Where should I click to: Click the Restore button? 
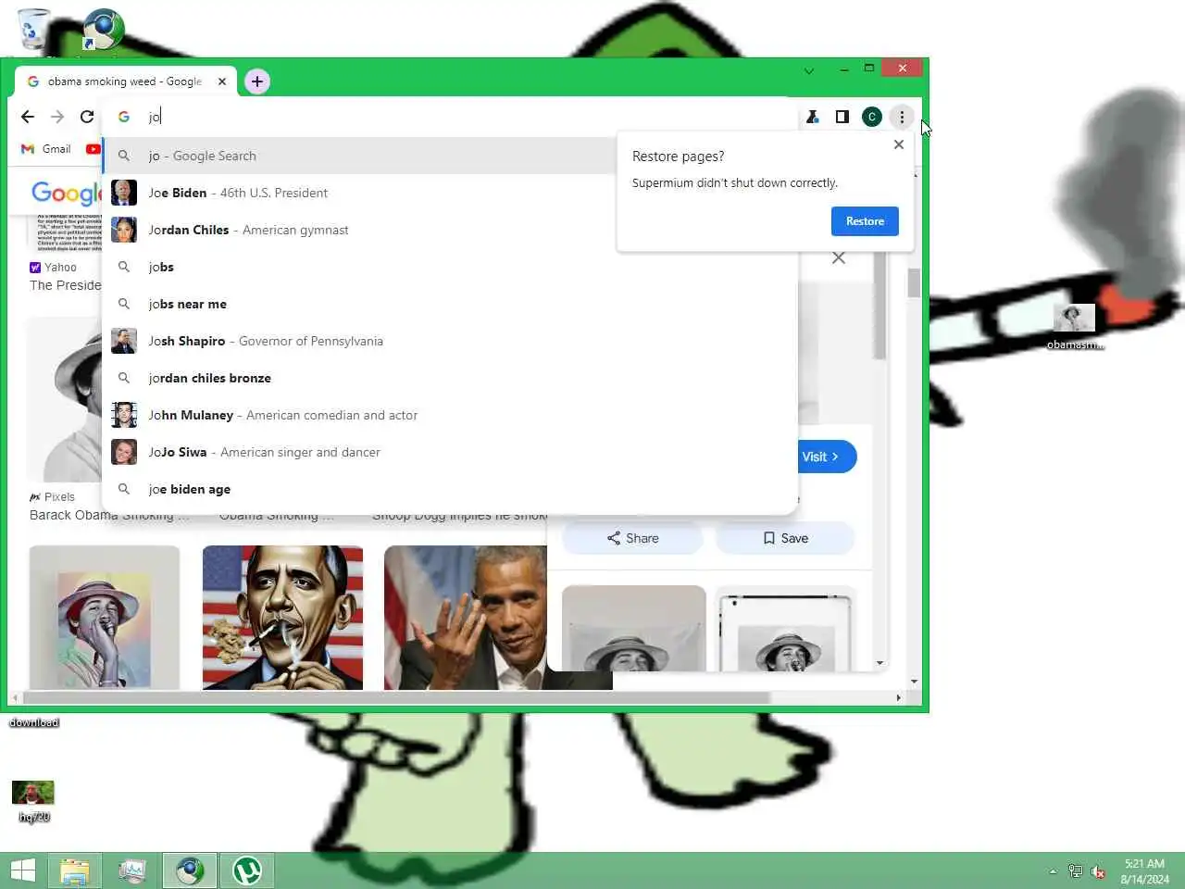(x=865, y=221)
